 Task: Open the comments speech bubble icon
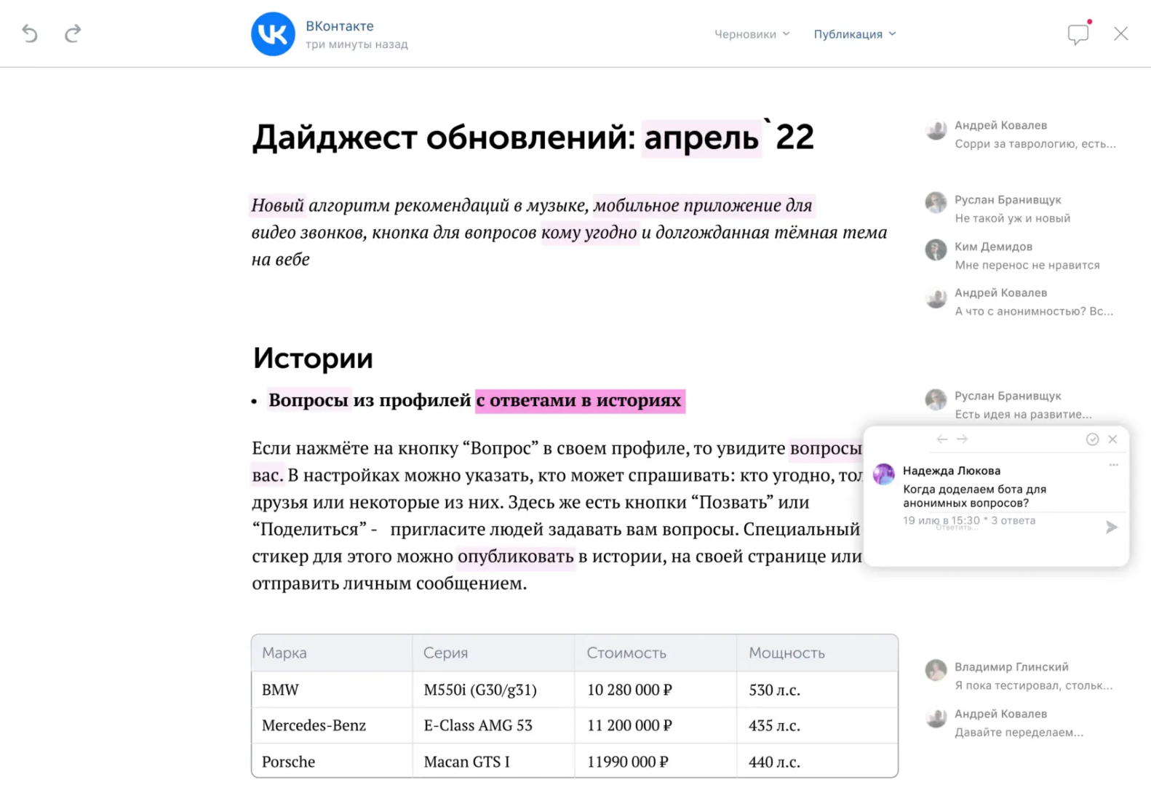point(1078,33)
